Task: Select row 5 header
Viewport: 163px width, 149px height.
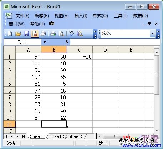Action: 10,84
